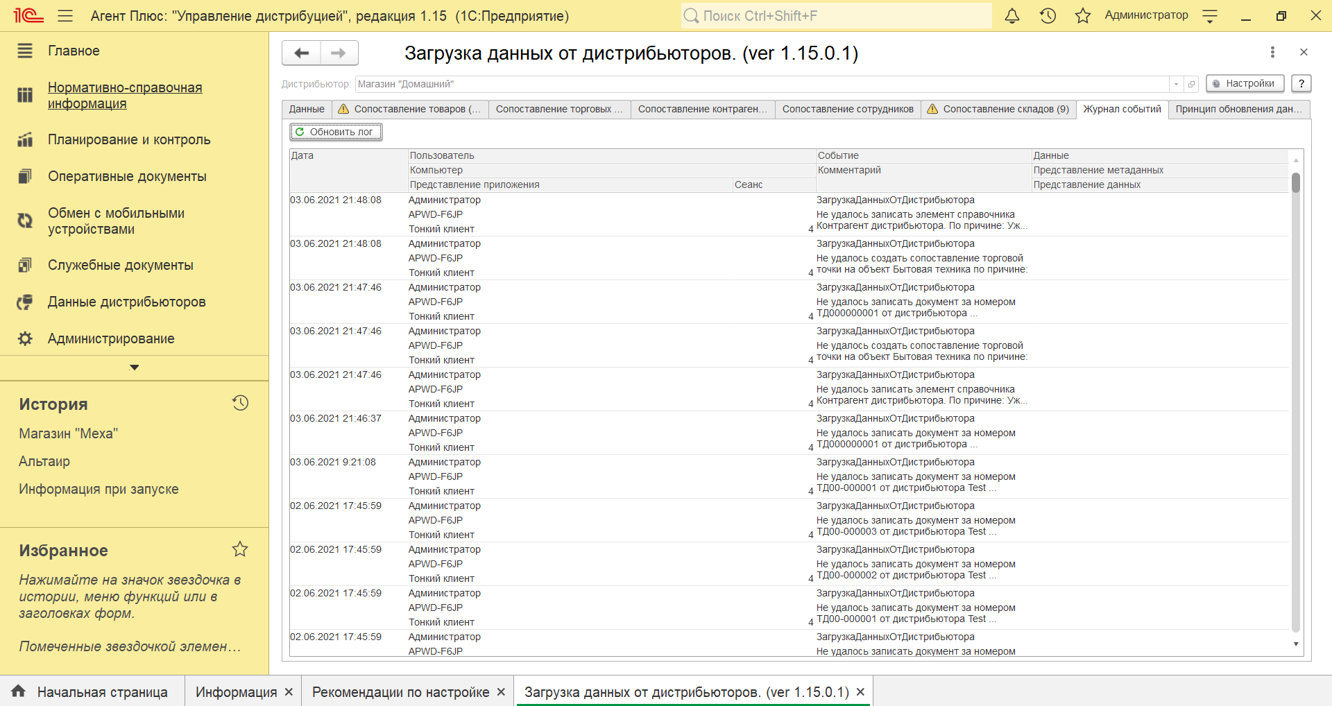Open the selected distributor card icon
This screenshot has width=1332, height=706.
(x=1191, y=84)
